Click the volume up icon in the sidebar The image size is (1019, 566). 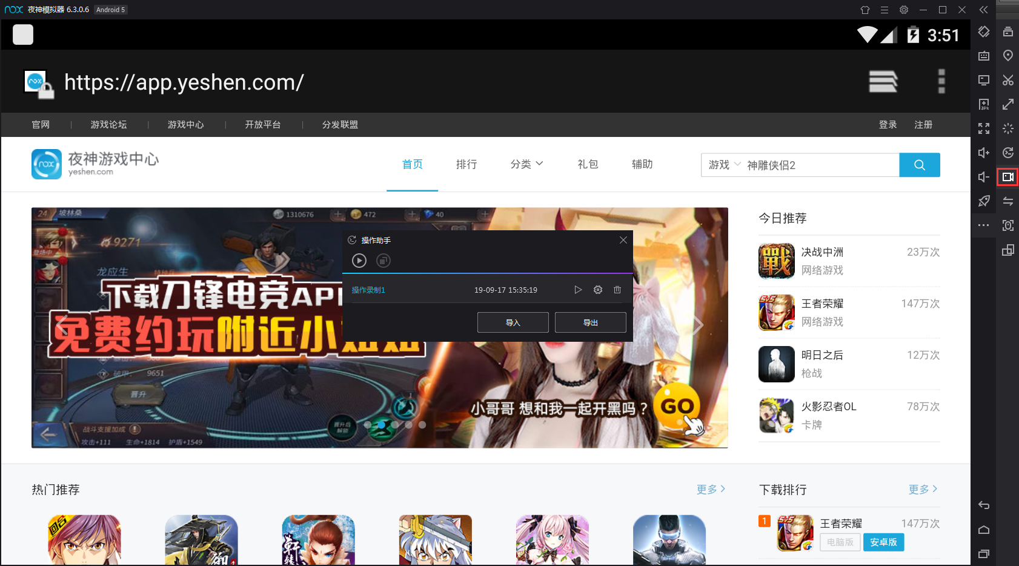[984, 153]
